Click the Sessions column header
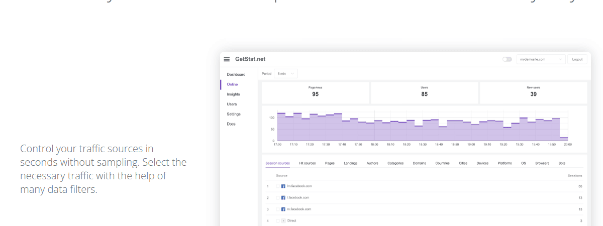Screen dimensions: 603x226 pos(575,176)
